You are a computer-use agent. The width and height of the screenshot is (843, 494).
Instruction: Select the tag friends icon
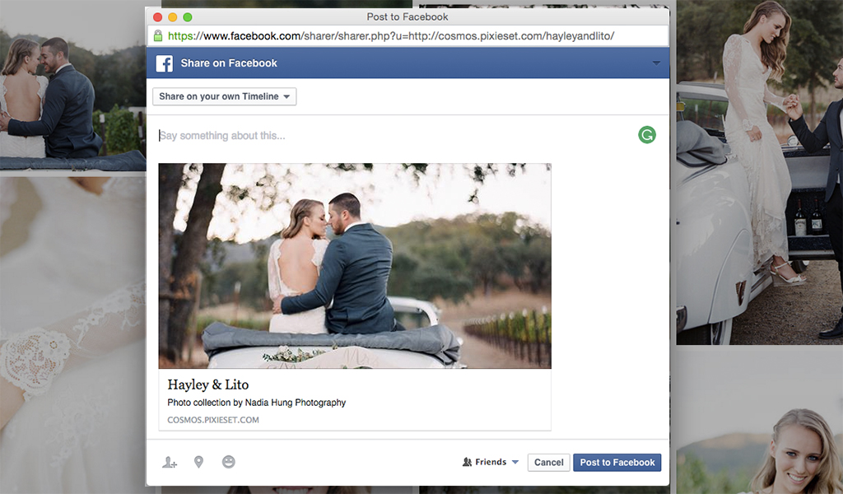(x=169, y=462)
